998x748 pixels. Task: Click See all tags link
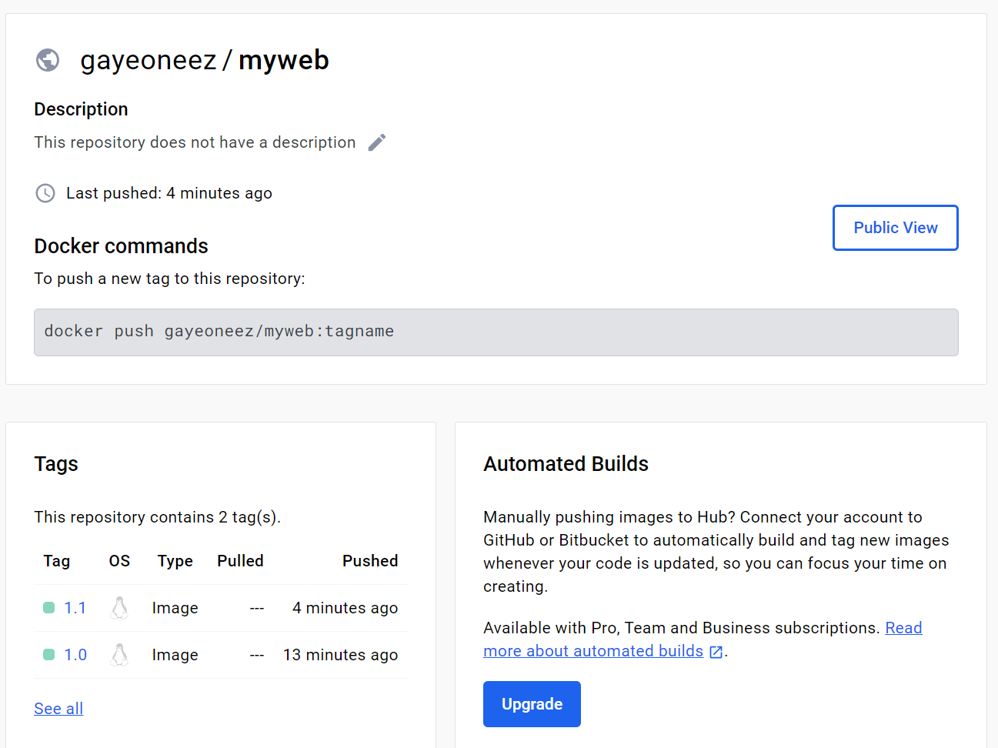point(58,709)
